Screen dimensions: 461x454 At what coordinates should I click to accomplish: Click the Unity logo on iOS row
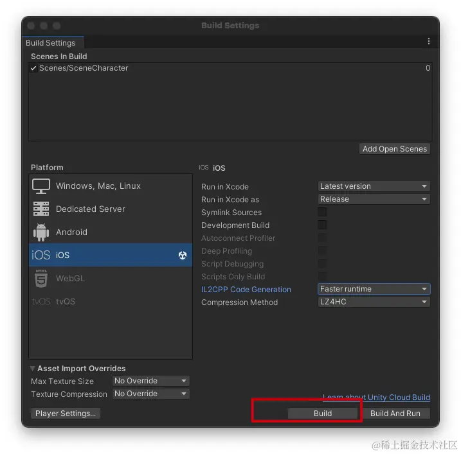click(x=183, y=255)
